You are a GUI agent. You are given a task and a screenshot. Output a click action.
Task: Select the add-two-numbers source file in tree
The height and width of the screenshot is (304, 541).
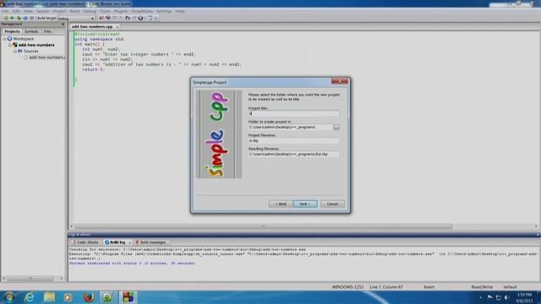click(x=46, y=57)
